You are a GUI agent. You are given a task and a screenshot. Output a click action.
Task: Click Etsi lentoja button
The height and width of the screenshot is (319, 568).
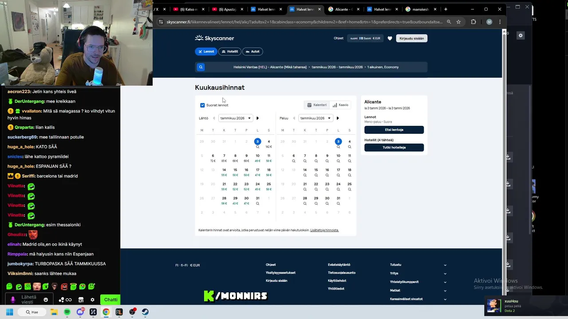[x=394, y=130]
